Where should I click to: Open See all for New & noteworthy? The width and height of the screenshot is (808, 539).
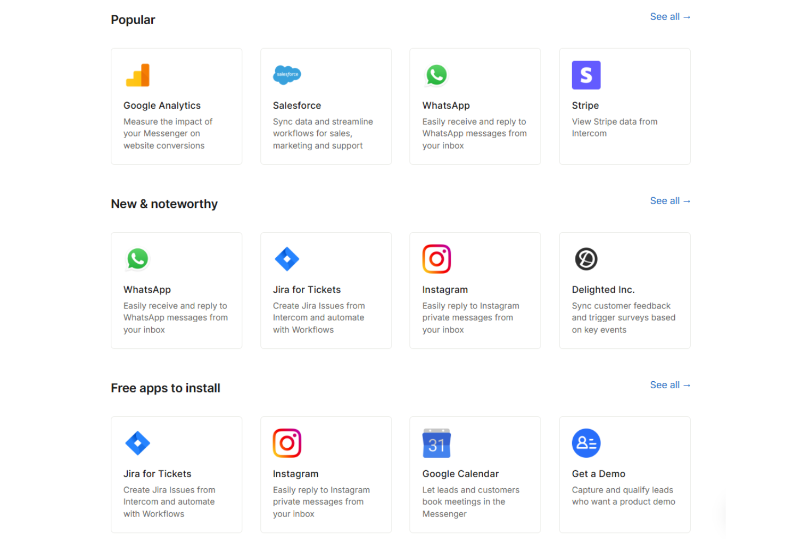coord(670,200)
